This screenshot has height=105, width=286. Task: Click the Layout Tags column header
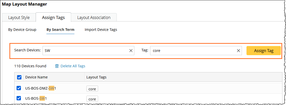pos(96,77)
